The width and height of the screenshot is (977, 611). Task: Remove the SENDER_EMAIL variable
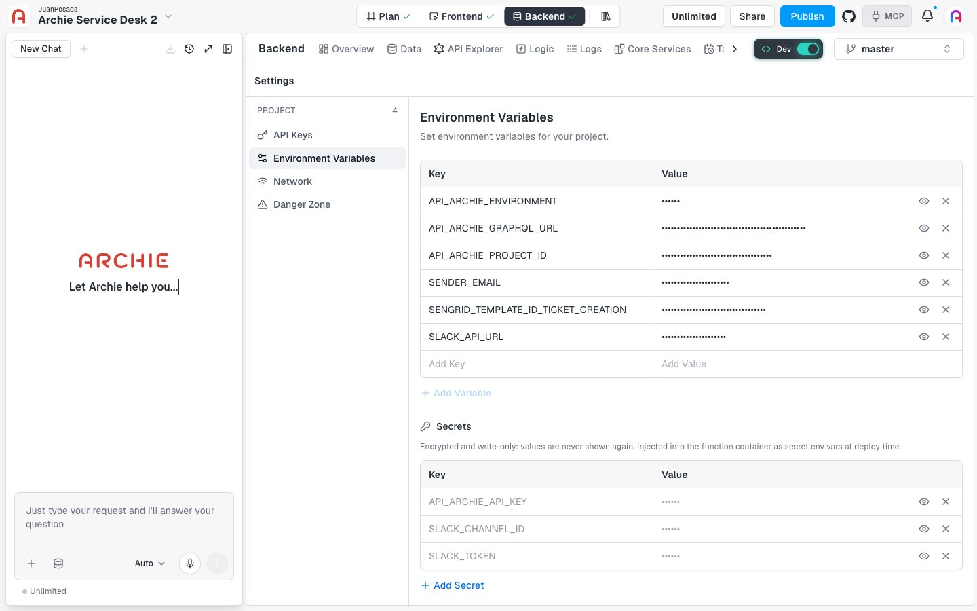946,282
